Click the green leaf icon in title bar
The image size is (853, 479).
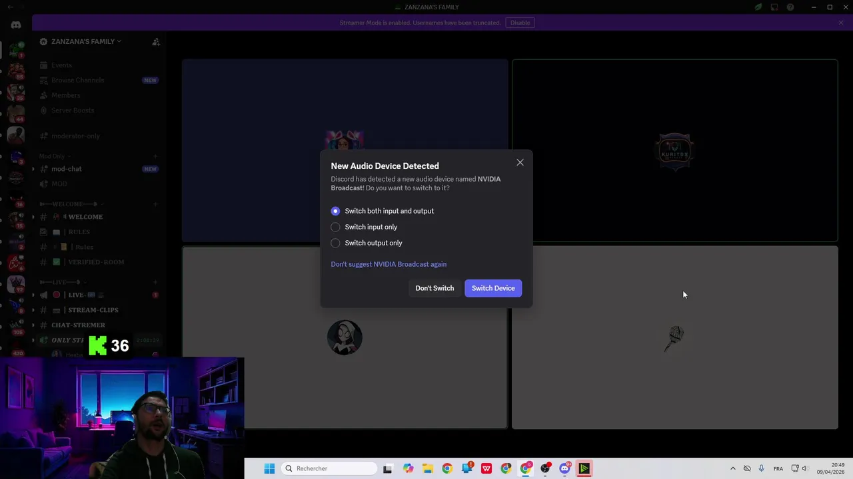coord(758,7)
